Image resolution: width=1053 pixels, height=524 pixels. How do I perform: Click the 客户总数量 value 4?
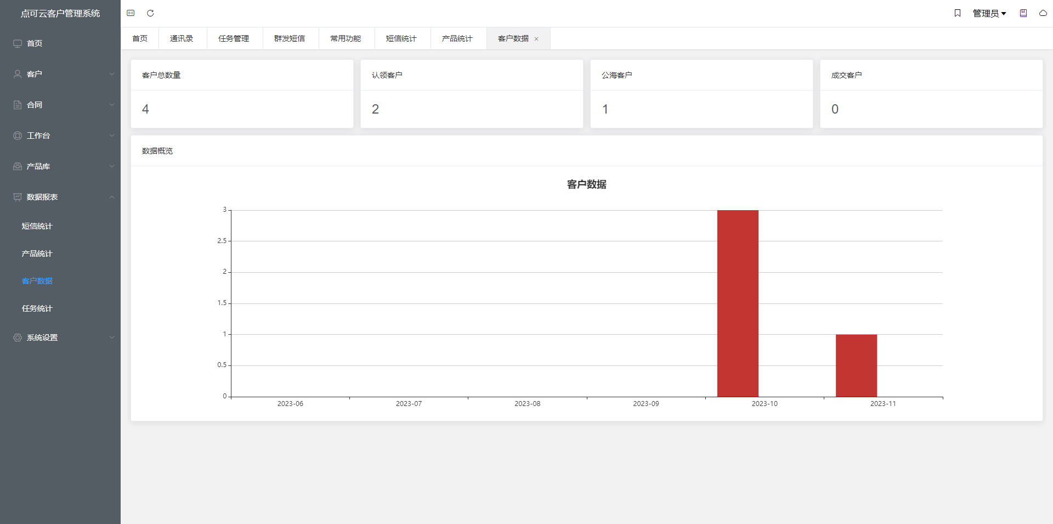(x=145, y=109)
